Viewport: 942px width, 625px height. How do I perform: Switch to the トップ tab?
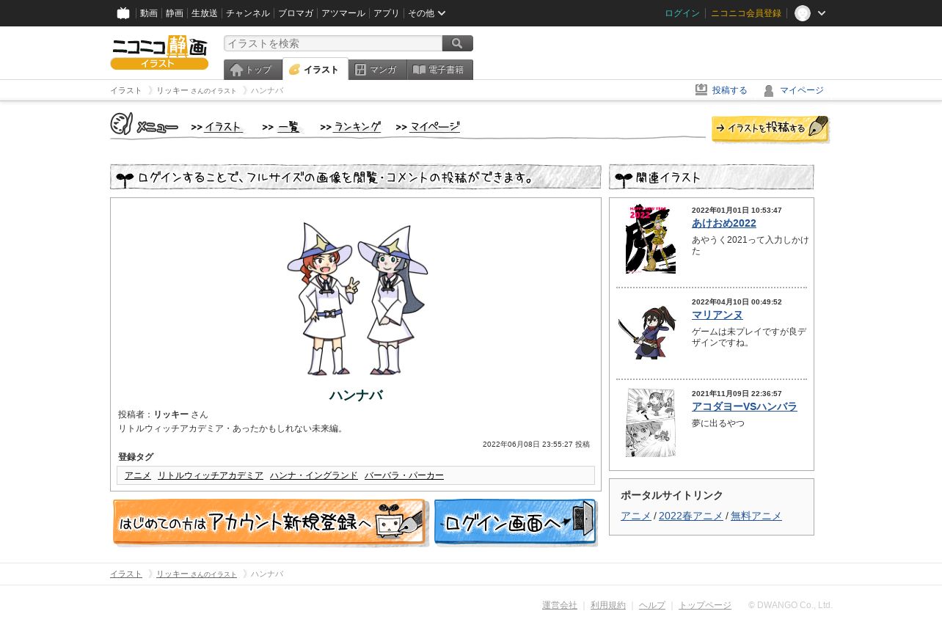[253, 70]
